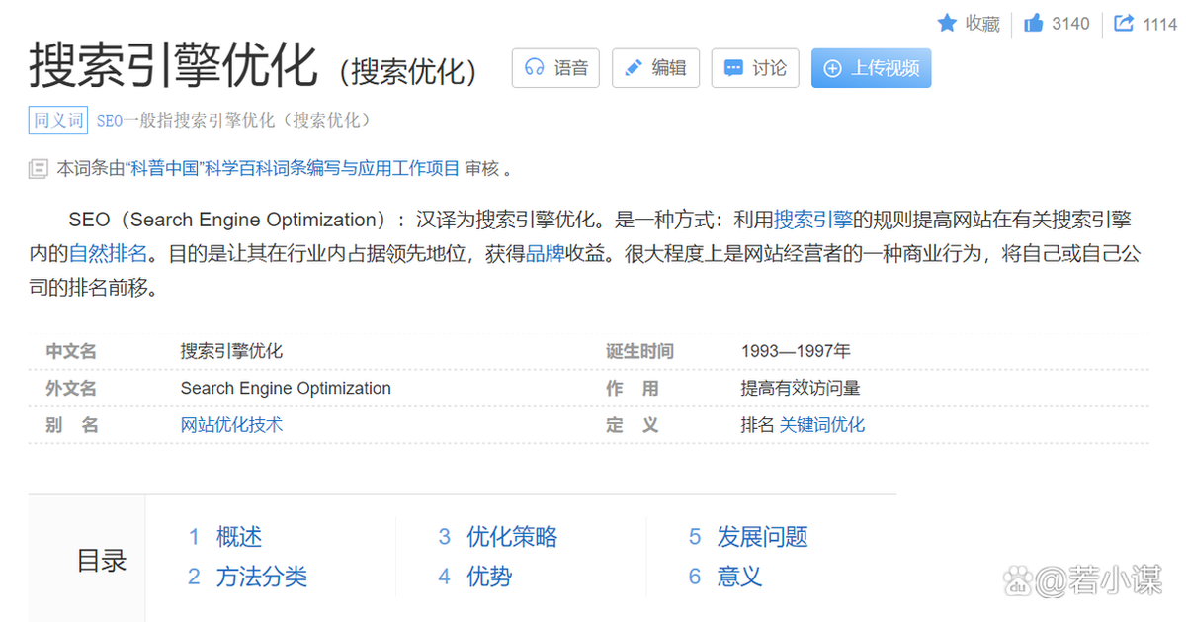Click the star favorite (收藏) icon

[948, 24]
